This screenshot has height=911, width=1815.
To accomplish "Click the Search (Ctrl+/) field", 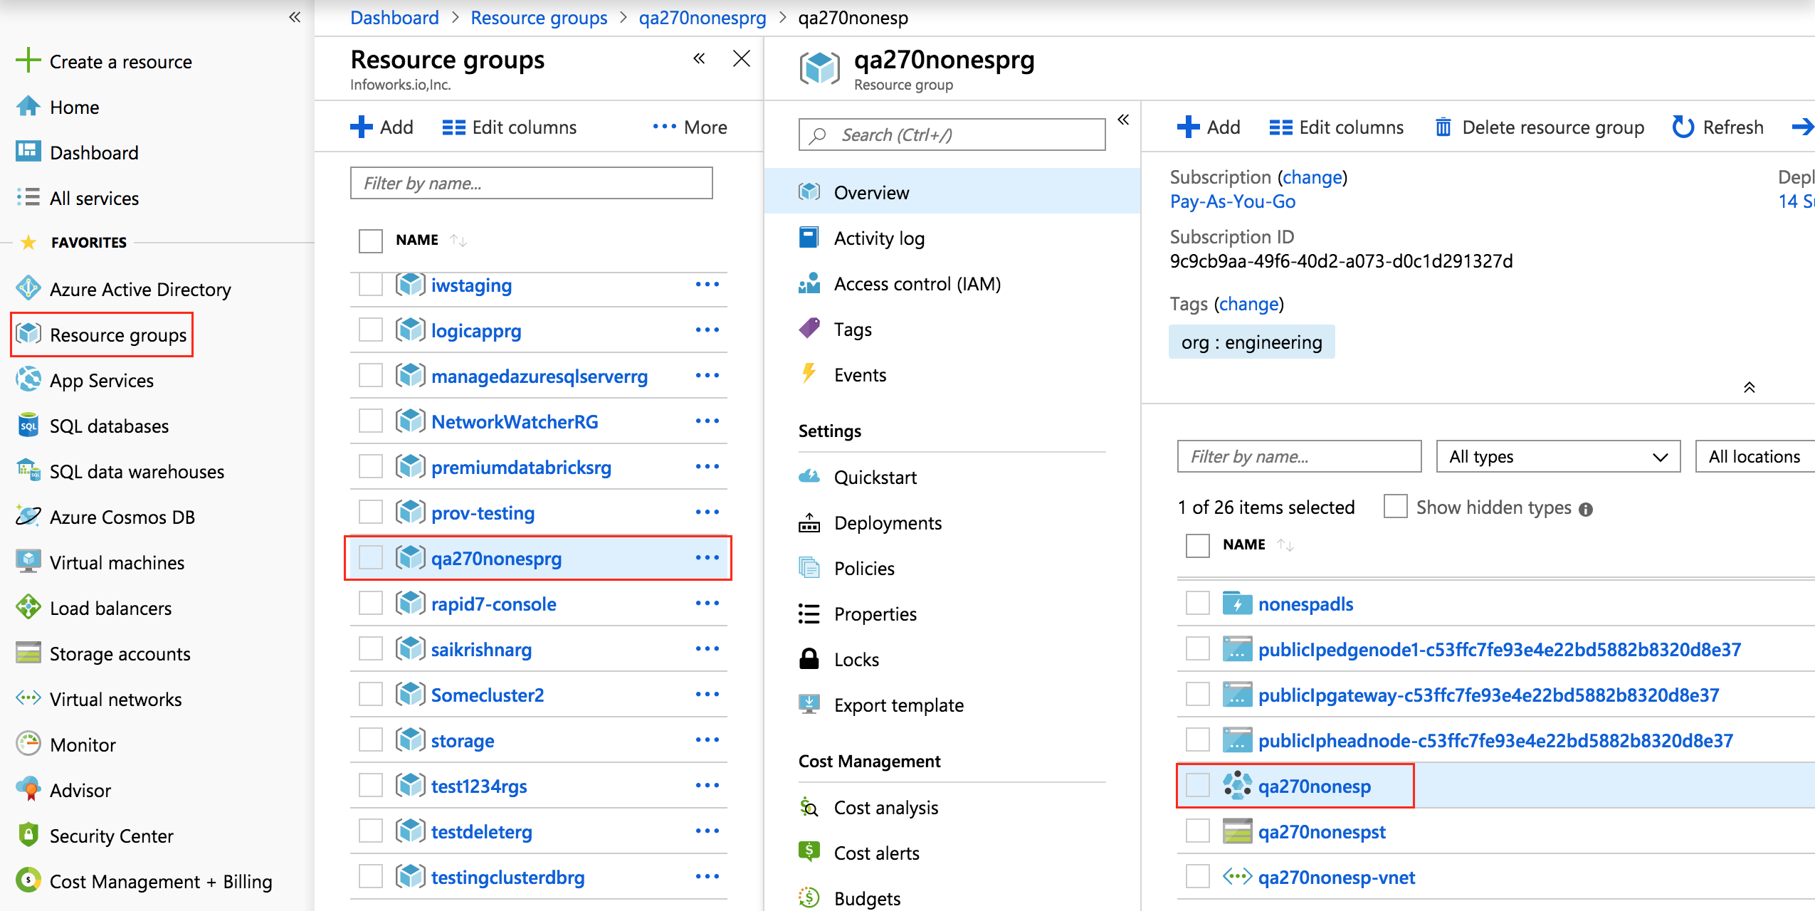I will point(952,135).
